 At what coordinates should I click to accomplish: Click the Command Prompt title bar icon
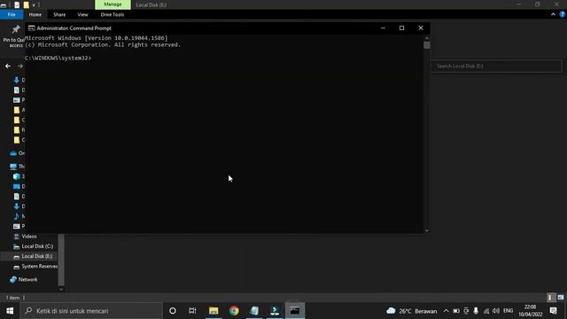click(32, 27)
